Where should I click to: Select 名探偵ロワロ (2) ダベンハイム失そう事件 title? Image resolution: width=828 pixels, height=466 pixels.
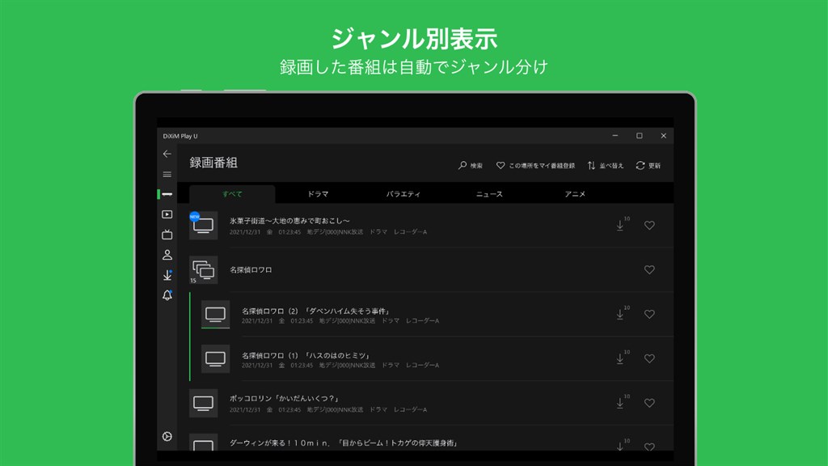click(x=316, y=311)
